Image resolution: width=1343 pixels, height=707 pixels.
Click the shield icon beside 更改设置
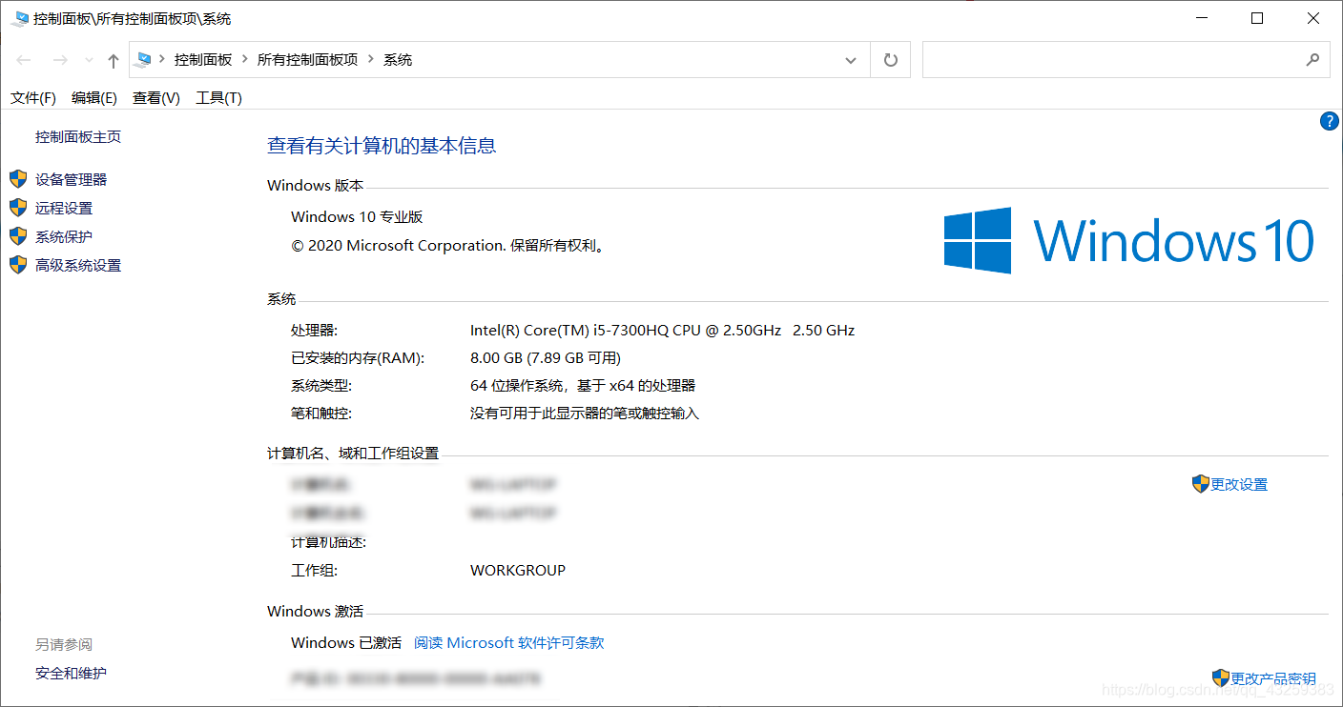[1201, 484]
